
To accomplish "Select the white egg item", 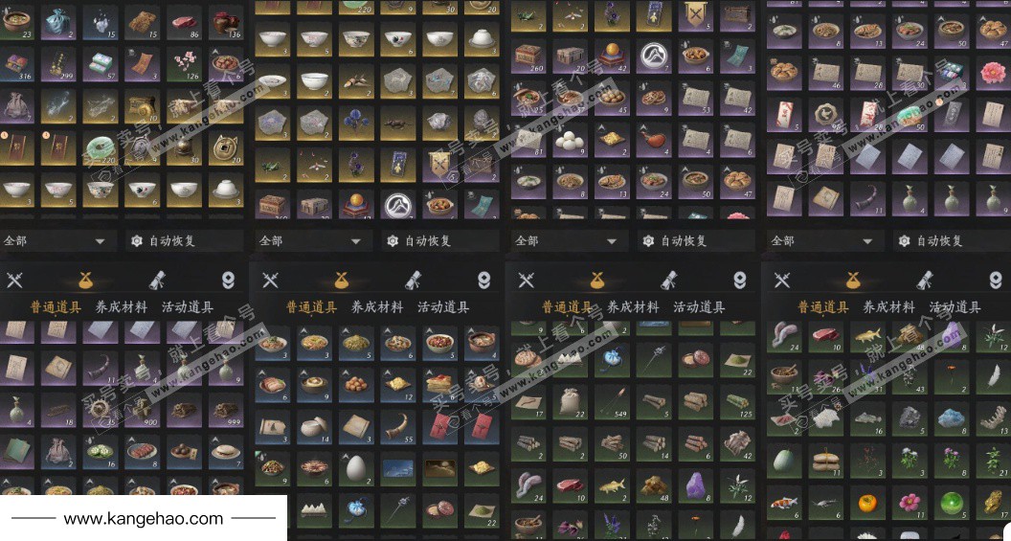I will coord(354,469).
